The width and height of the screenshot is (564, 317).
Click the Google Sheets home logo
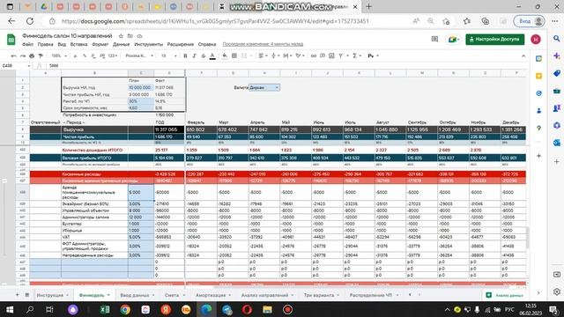(x=11, y=39)
